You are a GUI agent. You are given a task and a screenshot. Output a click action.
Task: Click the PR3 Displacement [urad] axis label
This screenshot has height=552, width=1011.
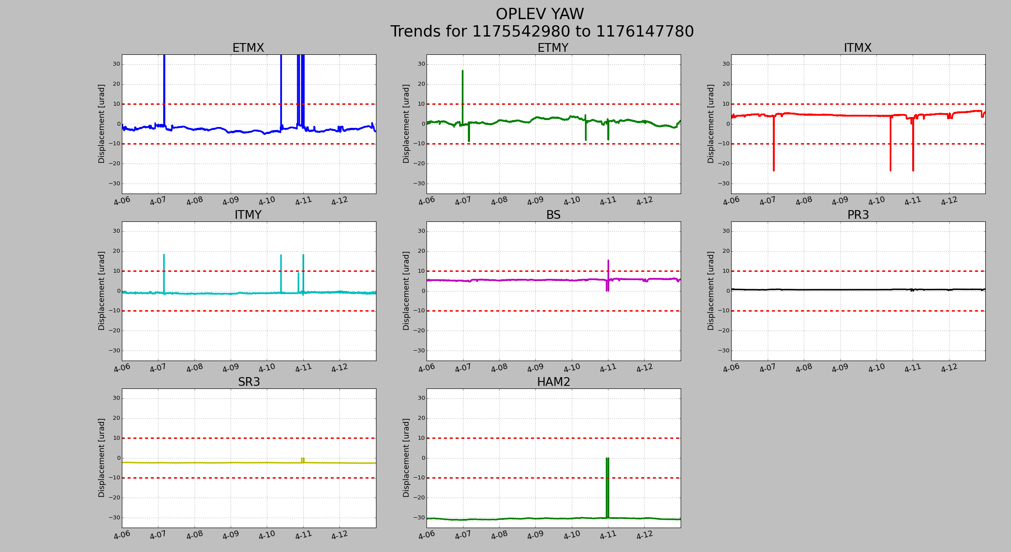[711, 291]
